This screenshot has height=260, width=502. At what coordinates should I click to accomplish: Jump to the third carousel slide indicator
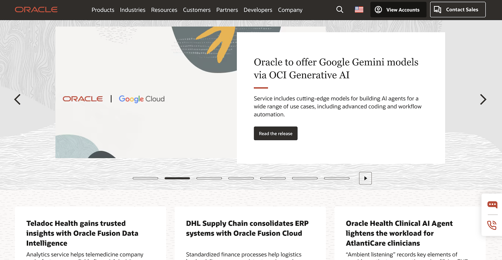pos(209,178)
